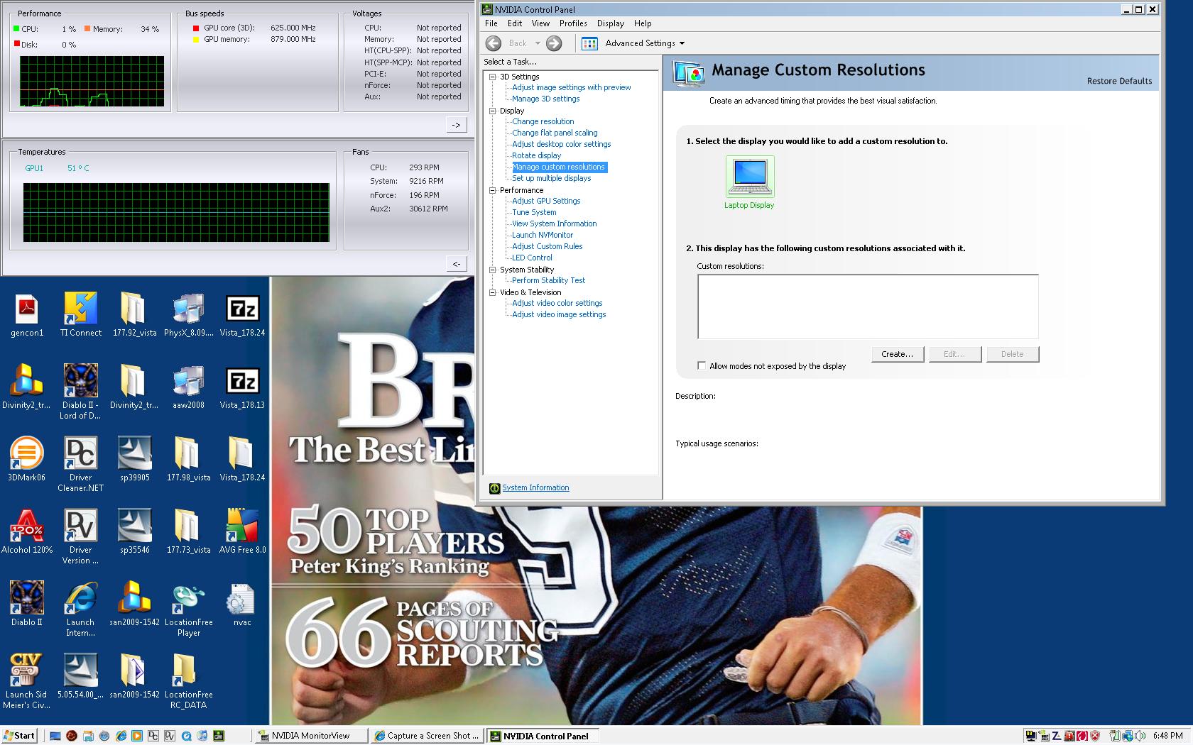Collapse MonitorView panel with <- button
1193x745 pixels.
(x=457, y=264)
